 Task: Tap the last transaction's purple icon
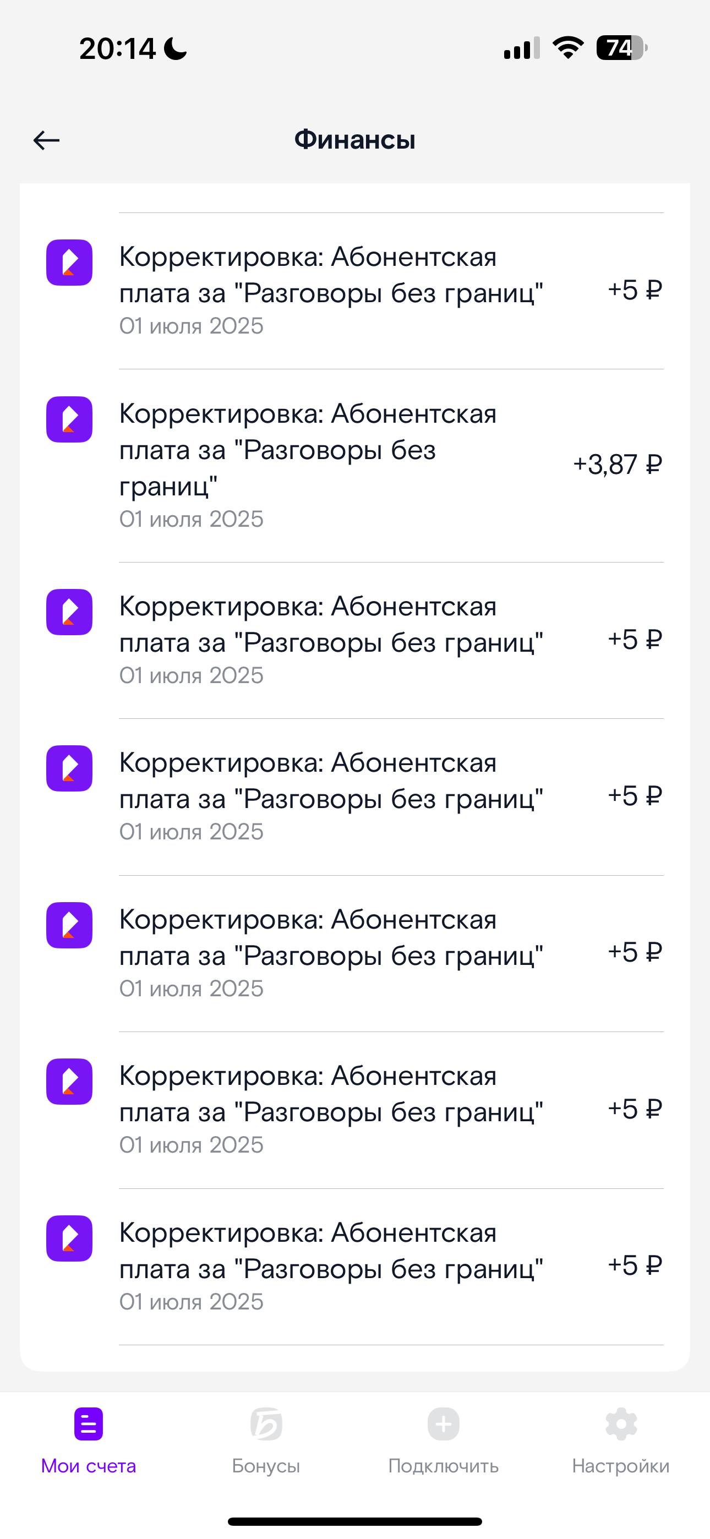click(x=69, y=1238)
